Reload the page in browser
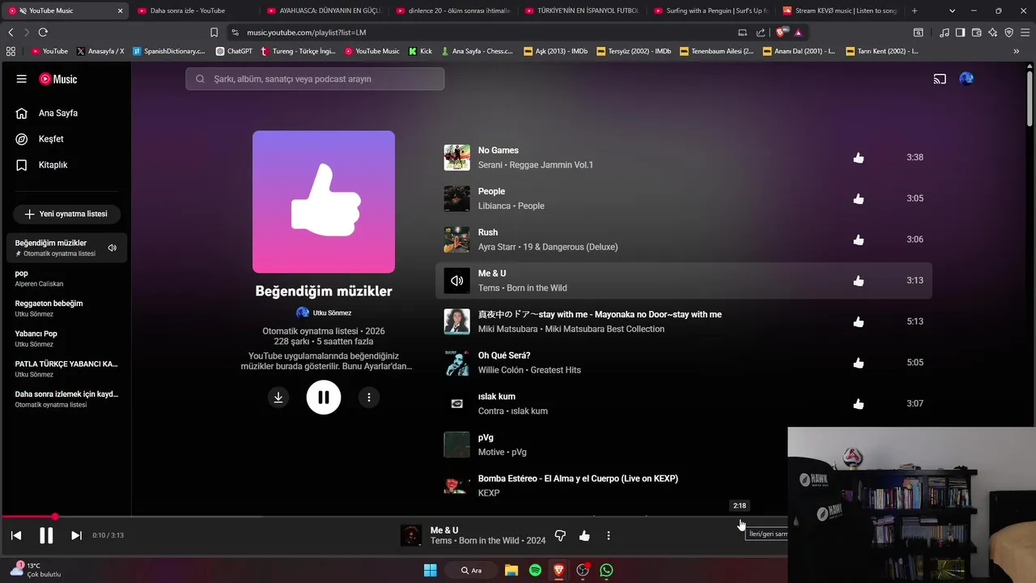Screen dimensions: 1036x583 click(43, 32)
